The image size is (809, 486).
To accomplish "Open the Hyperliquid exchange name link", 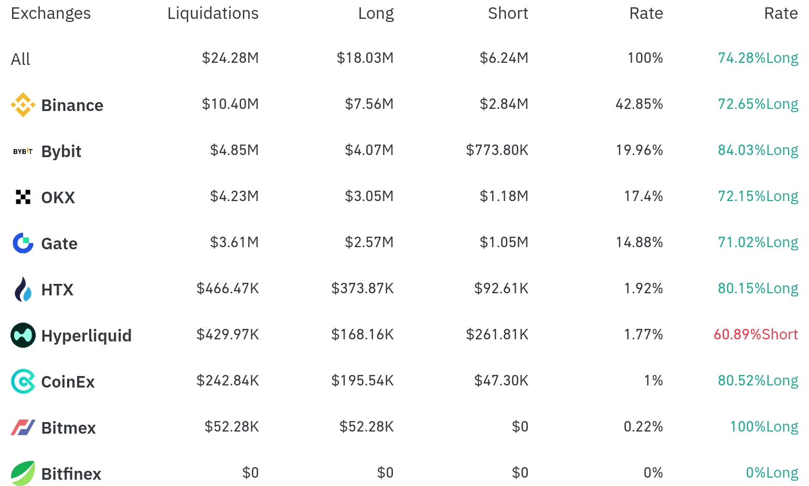I will tap(86, 336).
